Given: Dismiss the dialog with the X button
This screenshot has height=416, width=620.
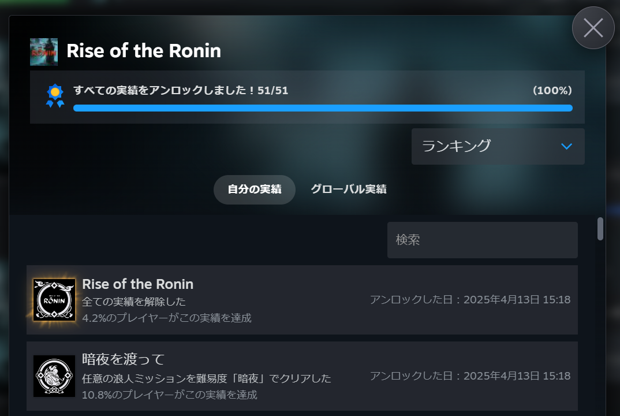Looking at the screenshot, I should tap(593, 27).
